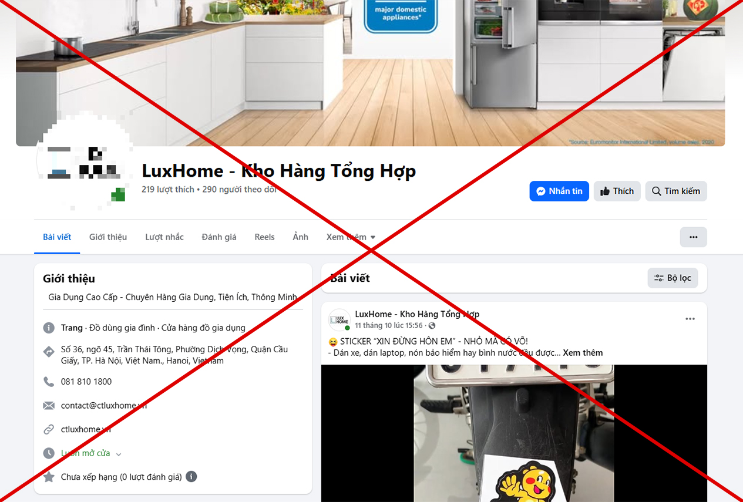743x502 pixels.
Task: Open the sticker post video thumbnail
Action: (514, 433)
